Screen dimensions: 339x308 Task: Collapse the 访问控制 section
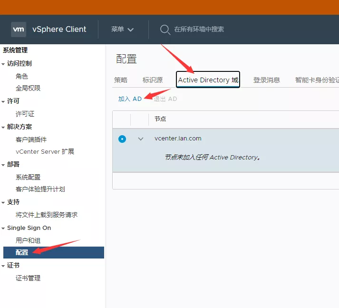click(4, 64)
